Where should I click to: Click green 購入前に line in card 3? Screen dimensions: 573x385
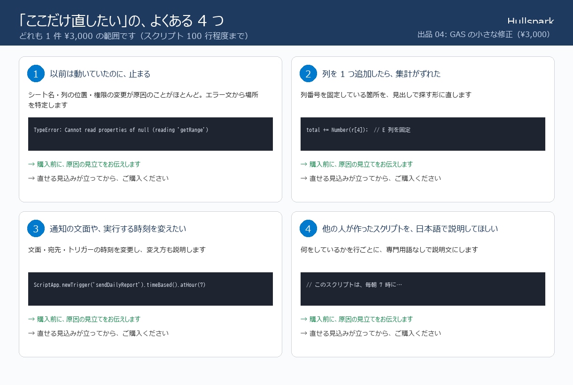85,319
